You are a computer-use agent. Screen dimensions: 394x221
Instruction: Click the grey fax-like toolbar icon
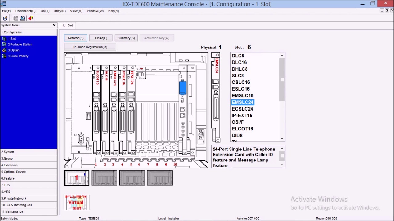pos(16,18)
